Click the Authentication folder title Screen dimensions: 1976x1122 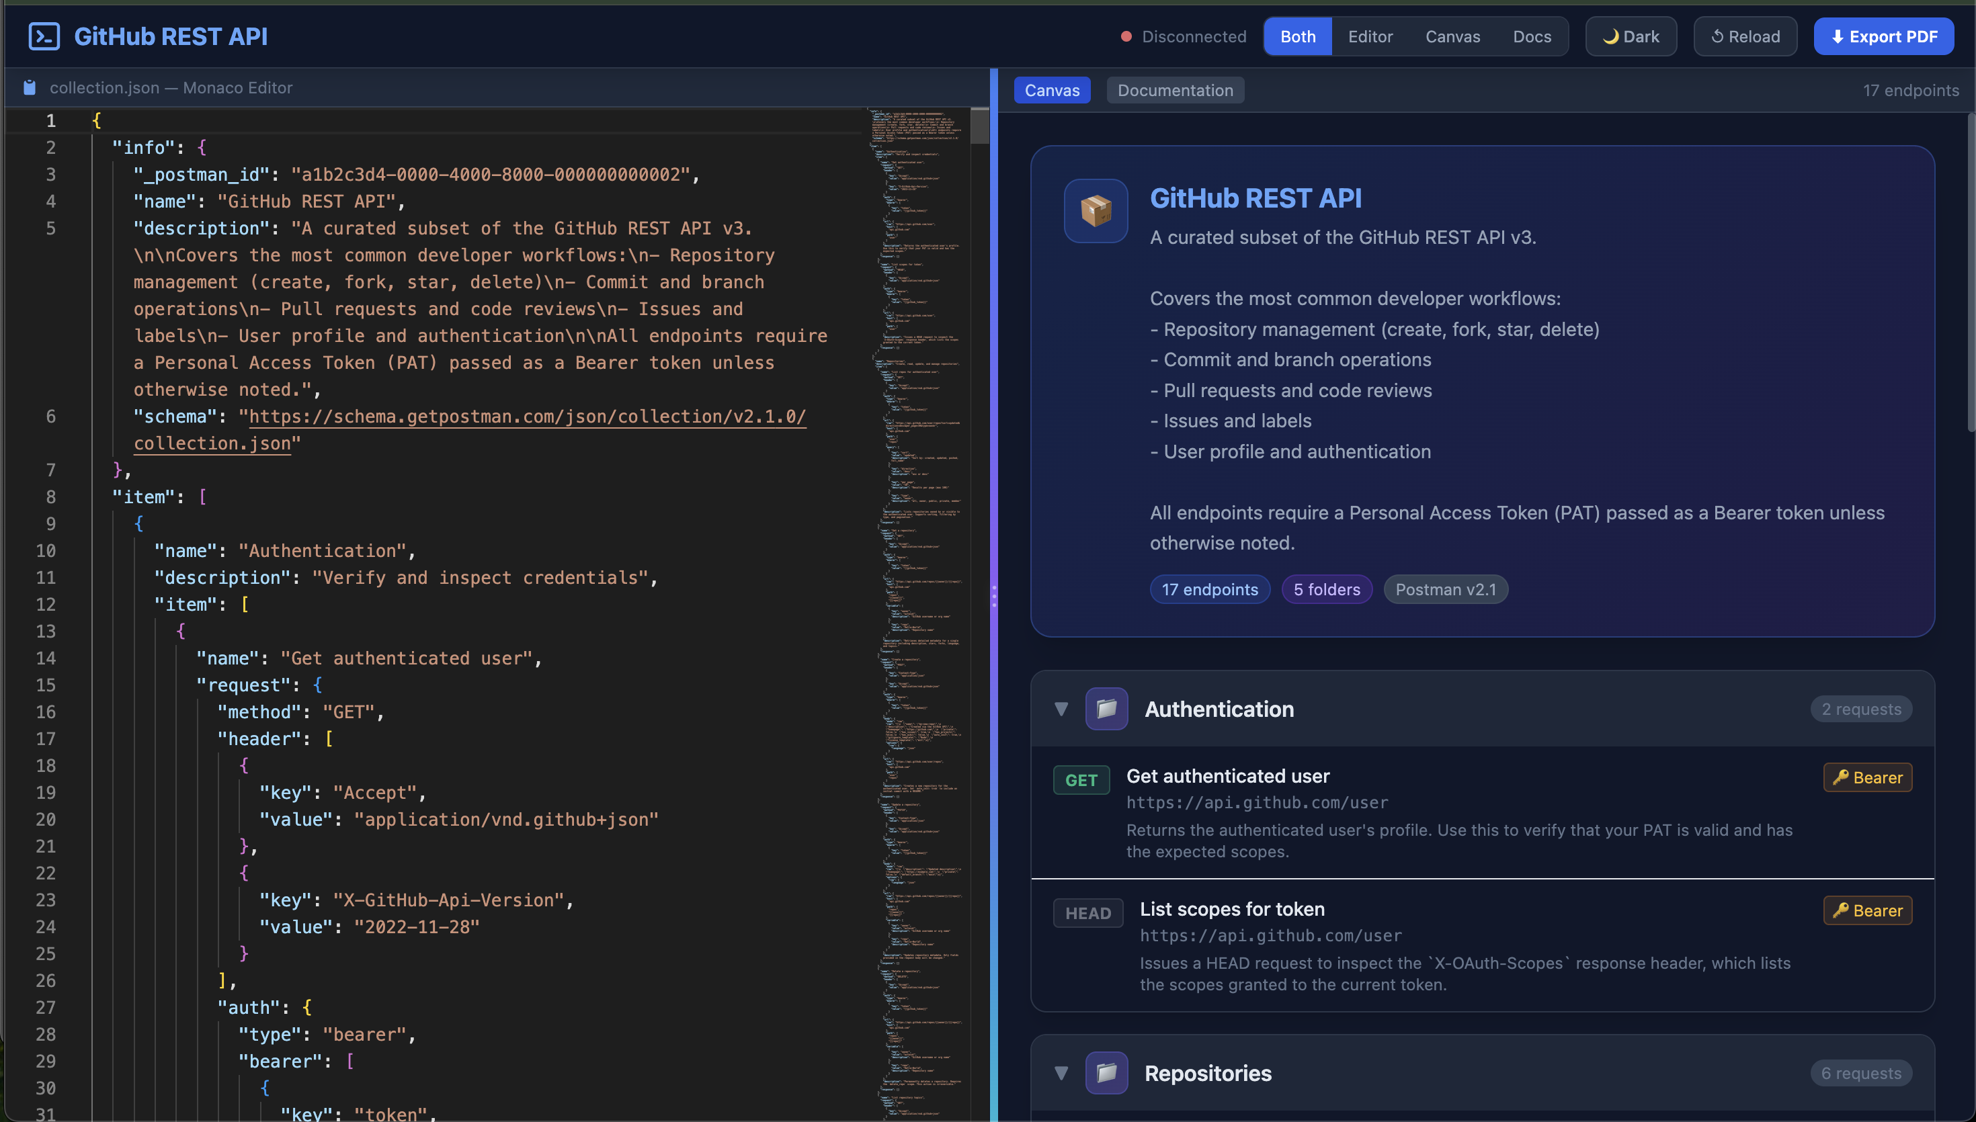click(1219, 709)
